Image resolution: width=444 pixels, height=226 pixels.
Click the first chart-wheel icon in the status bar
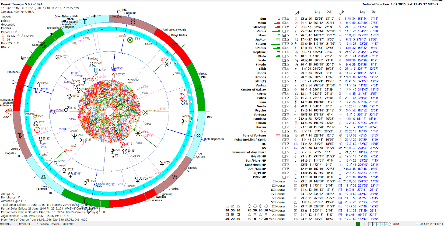click(370, 224)
